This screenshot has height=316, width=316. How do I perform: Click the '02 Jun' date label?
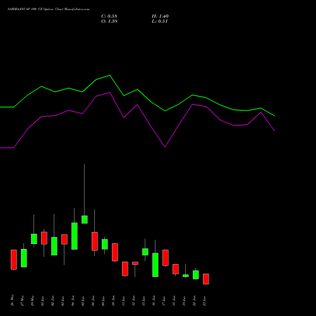click(x=52, y=301)
